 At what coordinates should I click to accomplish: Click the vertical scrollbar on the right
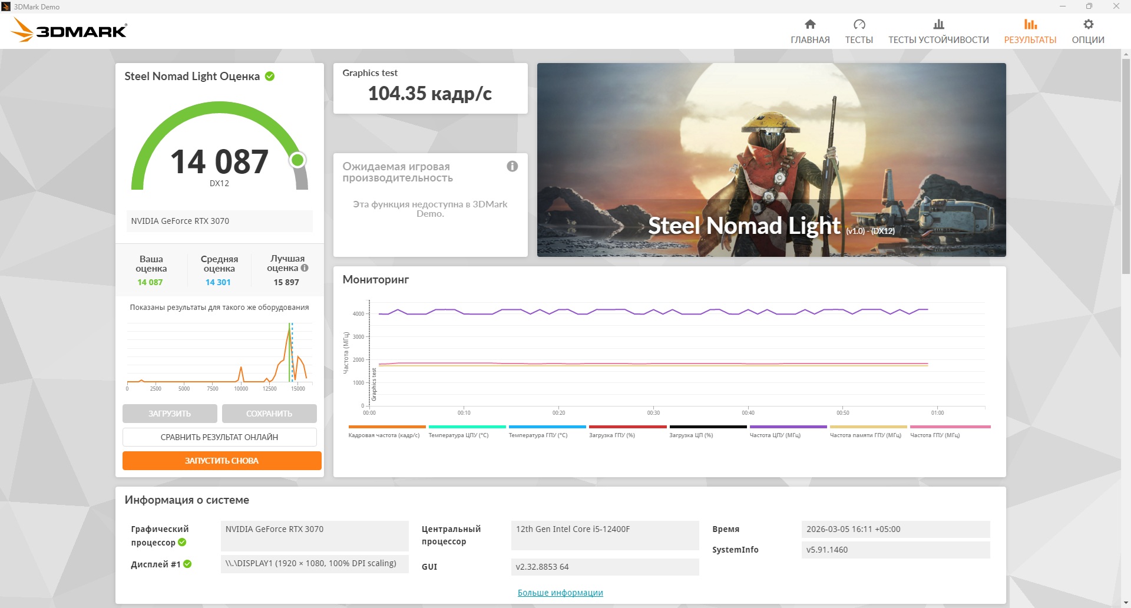(x=1126, y=327)
